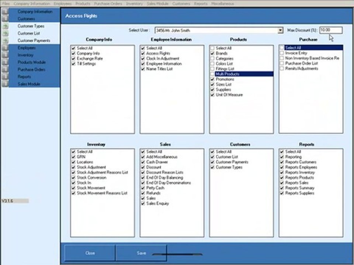Click the icon beside Sales Module sidebar item

pyautogui.click(x=5, y=84)
